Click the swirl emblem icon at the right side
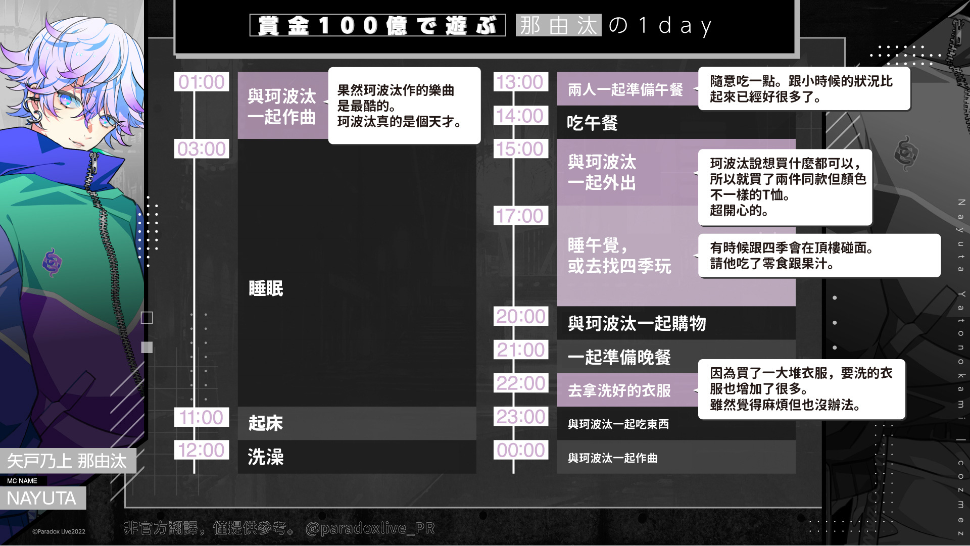The width and height of the screenshot is (970, 546). 906,153
